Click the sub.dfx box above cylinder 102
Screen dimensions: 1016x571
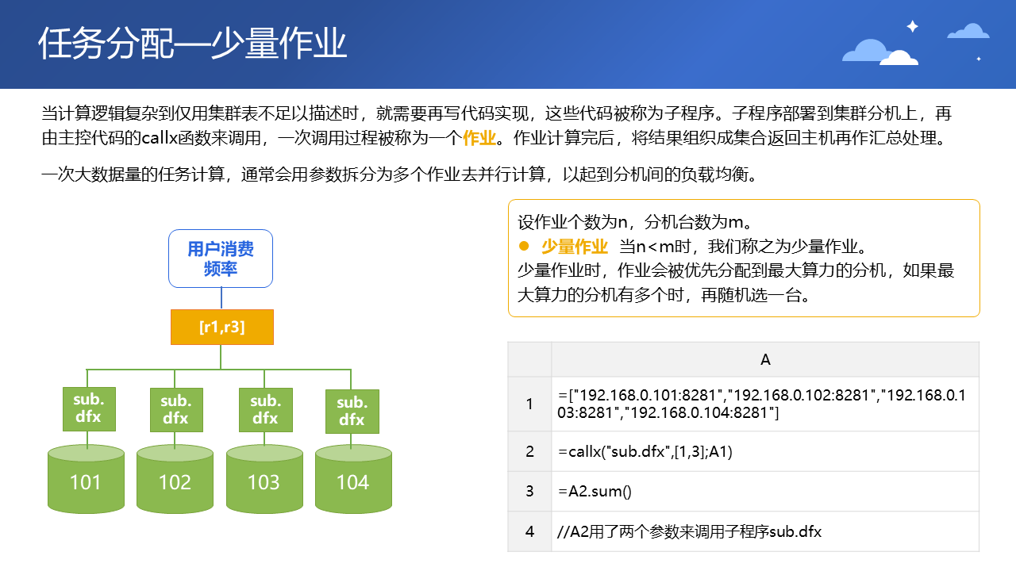[176, 409]
